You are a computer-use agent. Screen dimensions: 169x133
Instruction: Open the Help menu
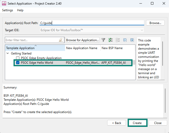point(20,10)
